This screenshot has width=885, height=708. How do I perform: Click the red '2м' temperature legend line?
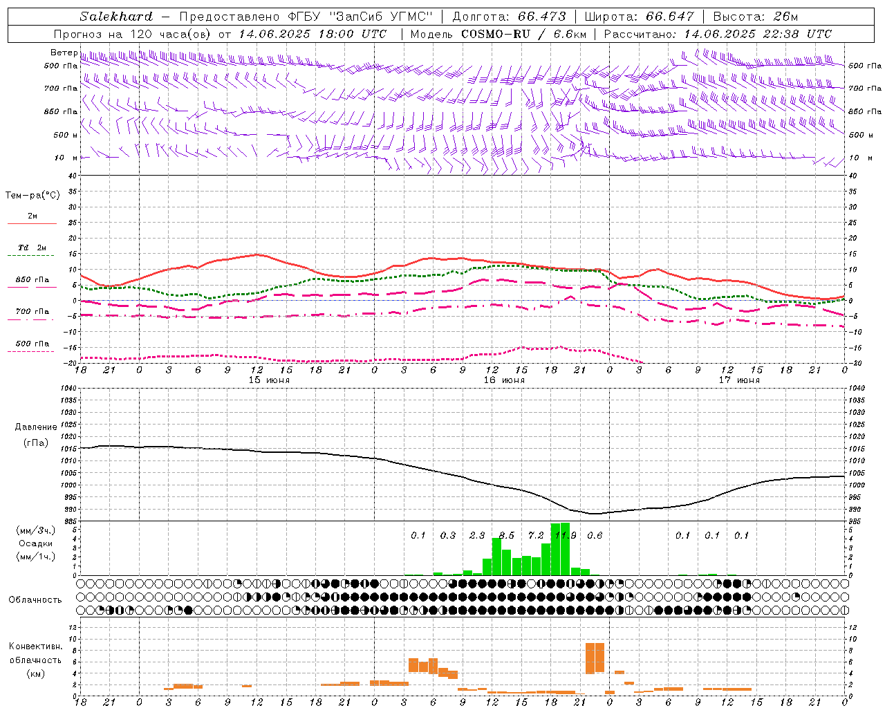tap(32, 223)
